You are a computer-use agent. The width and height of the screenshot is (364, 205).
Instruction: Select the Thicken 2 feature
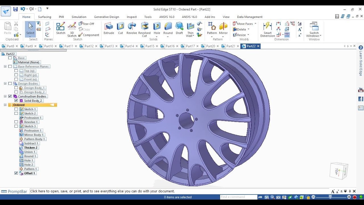(x=29, y=147)
